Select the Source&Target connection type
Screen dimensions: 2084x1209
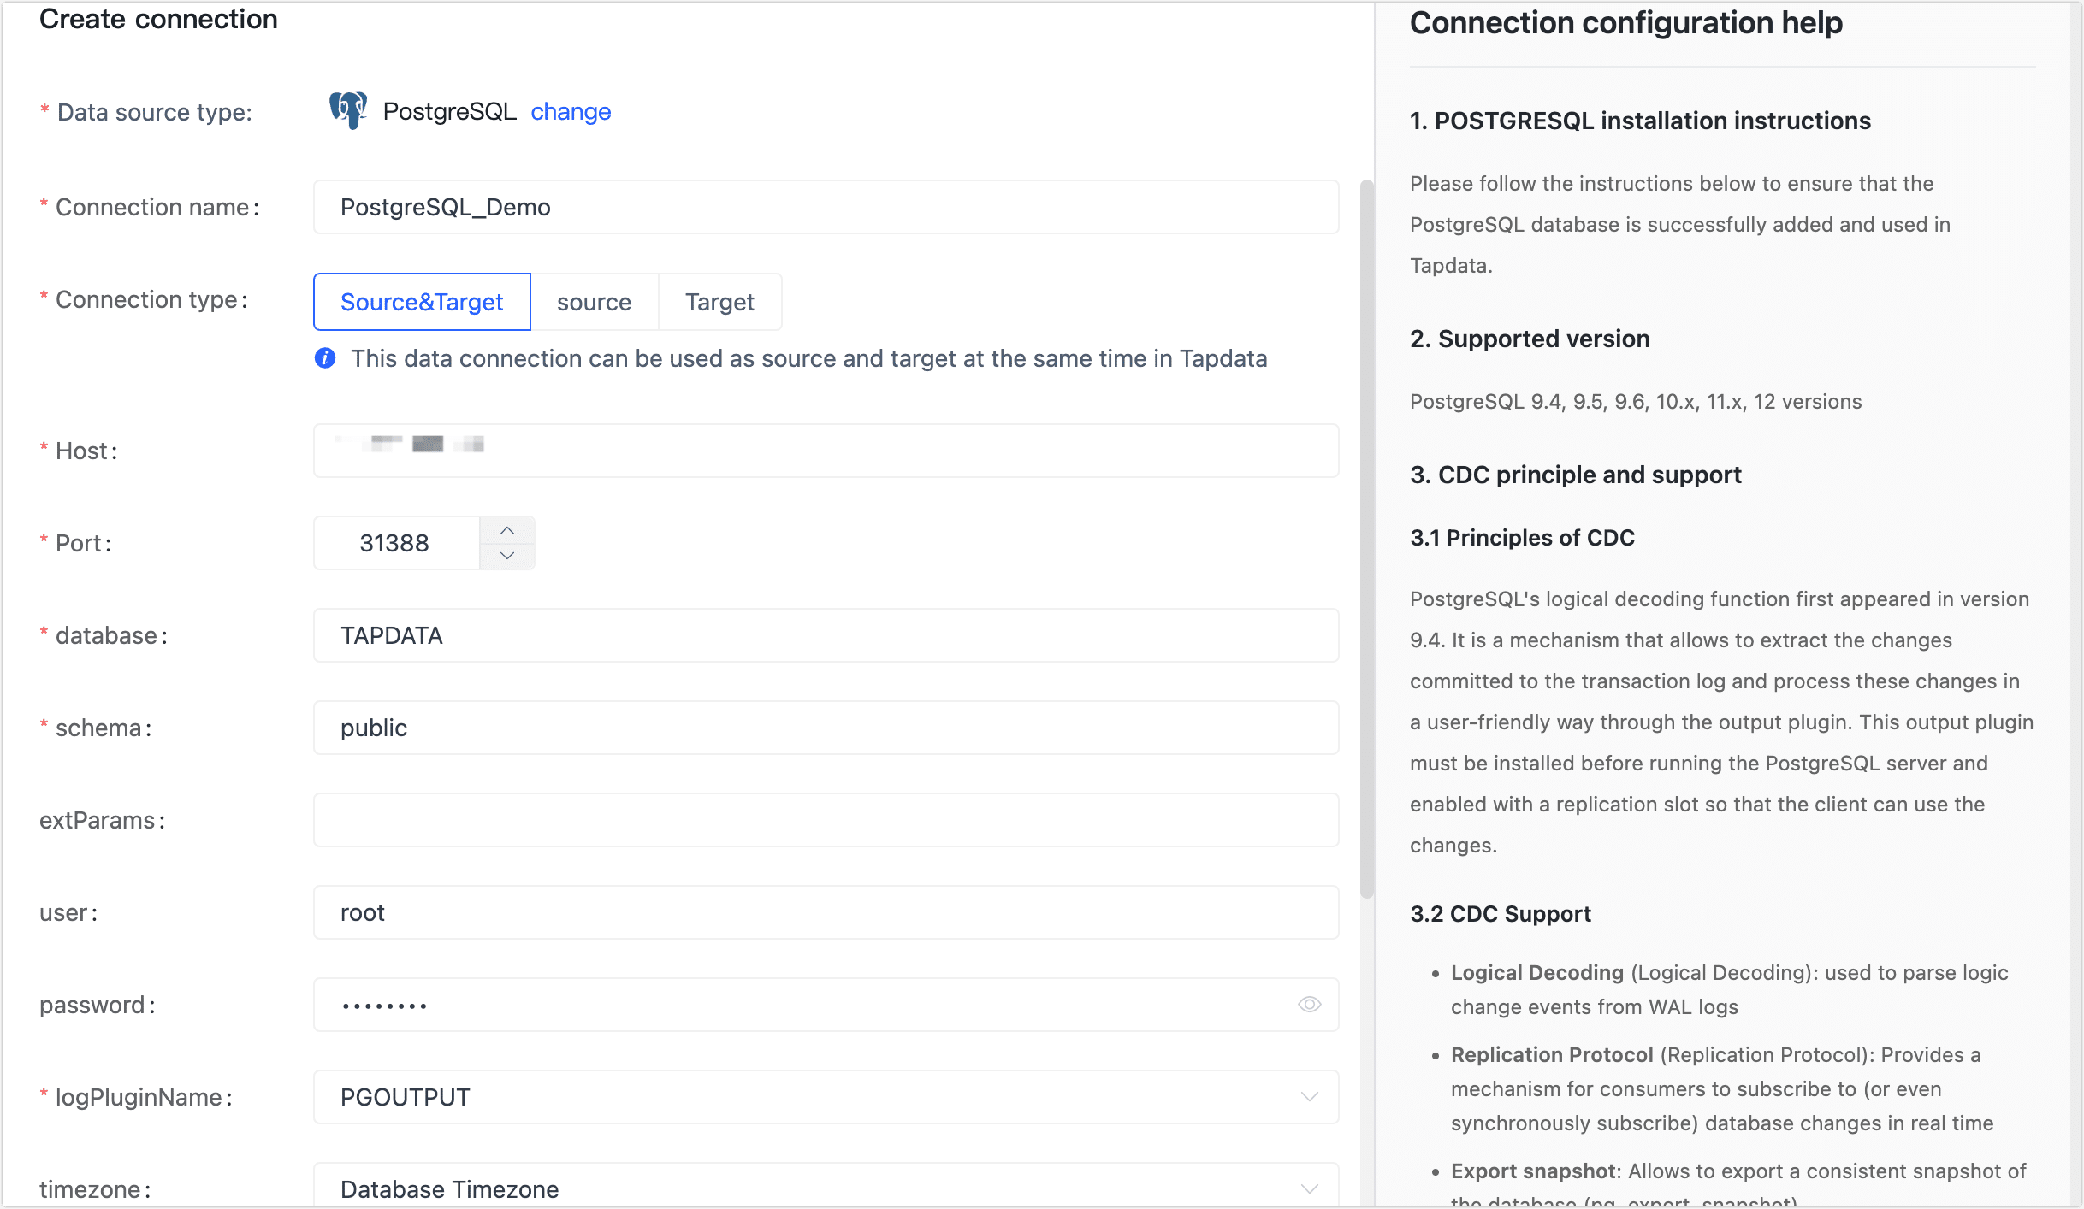[422, 302]
